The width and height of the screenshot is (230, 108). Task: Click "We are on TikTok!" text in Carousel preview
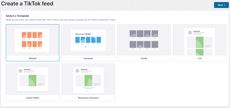(84, 34)
